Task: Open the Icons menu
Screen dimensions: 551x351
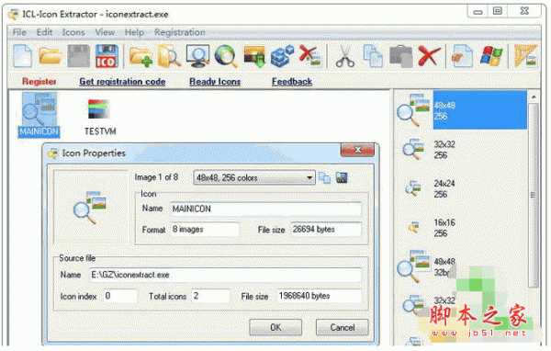Action: (73, 32)
